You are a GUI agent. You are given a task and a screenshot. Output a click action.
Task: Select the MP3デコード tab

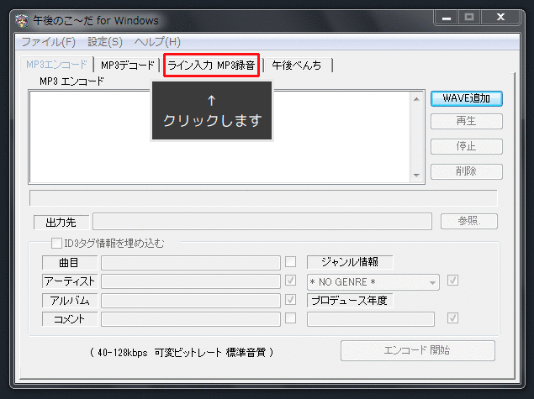[127, 65]
